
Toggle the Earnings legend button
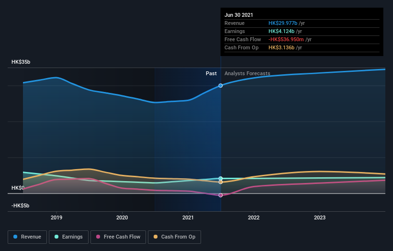(68, 237)
